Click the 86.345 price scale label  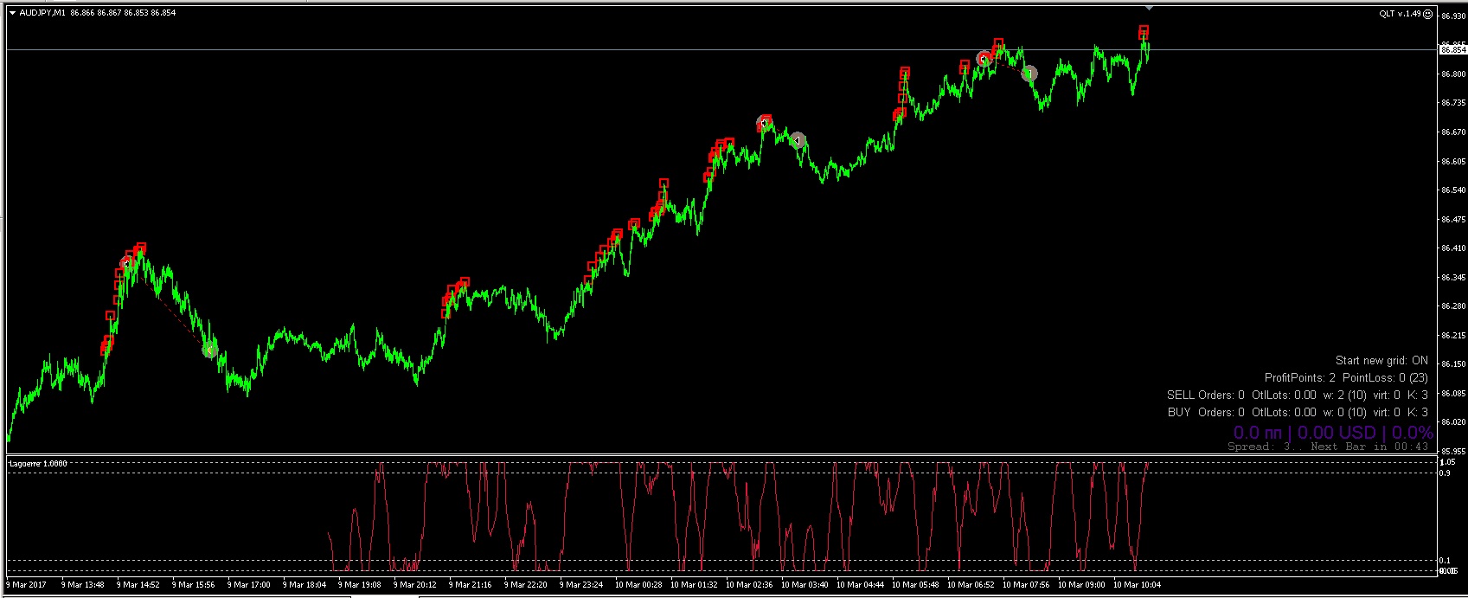[1452, 278]
